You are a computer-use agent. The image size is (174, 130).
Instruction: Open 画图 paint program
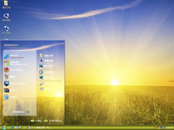[x=9, y=77]
